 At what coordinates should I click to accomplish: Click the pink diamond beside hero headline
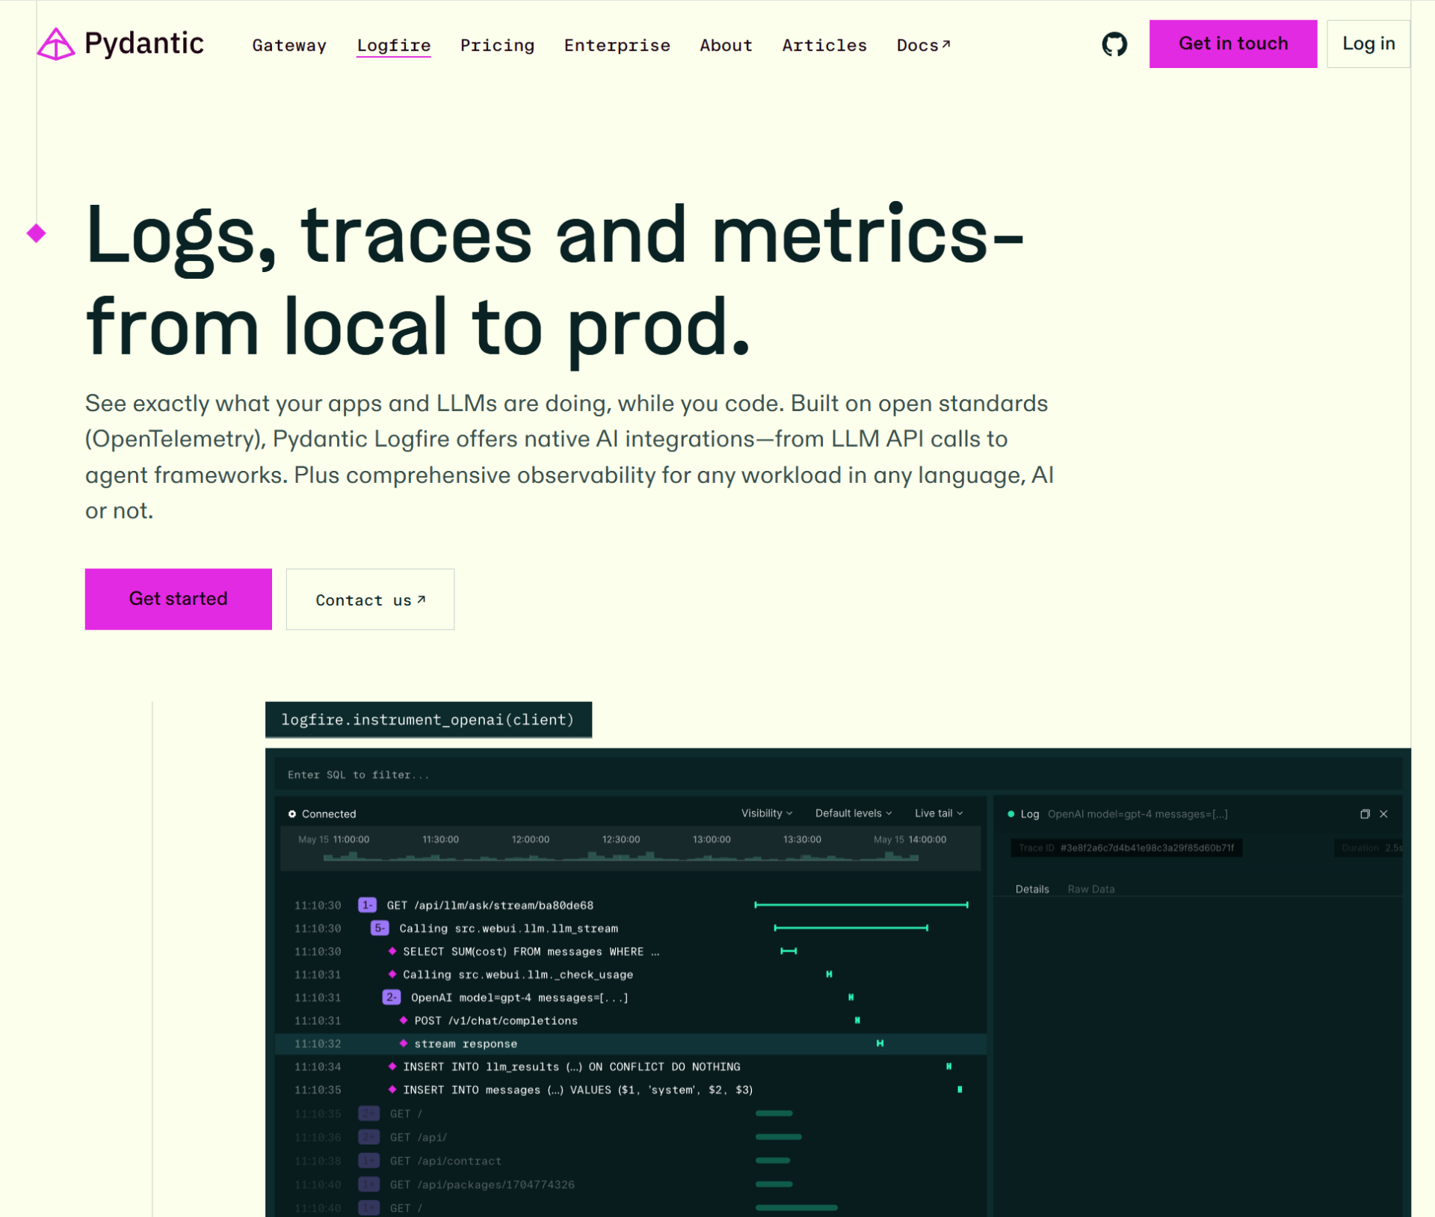click(36, 233)
